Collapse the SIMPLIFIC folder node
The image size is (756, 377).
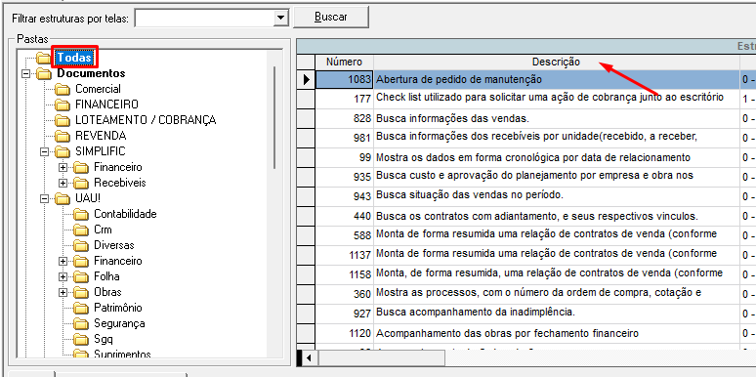pos(44,151)
